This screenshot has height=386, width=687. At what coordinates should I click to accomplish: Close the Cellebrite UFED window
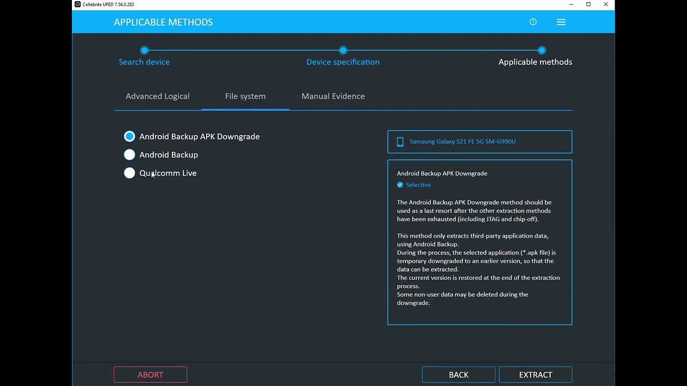tap(606, 4)
